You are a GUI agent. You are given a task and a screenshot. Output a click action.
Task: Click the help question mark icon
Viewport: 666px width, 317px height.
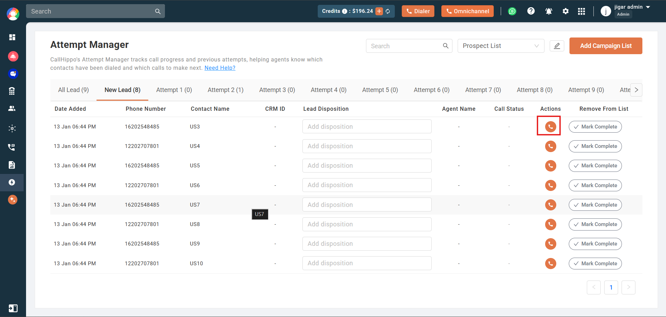(531, 11)
